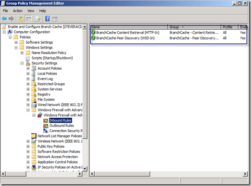The width and height of the screenshot is (251, 186).
Task: Select Application Control Policies tree item
Action: pos(58,162)
